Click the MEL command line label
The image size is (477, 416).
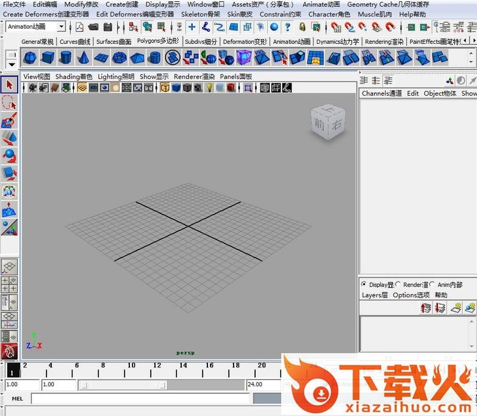pyautogui.click(x=18, y=399)
